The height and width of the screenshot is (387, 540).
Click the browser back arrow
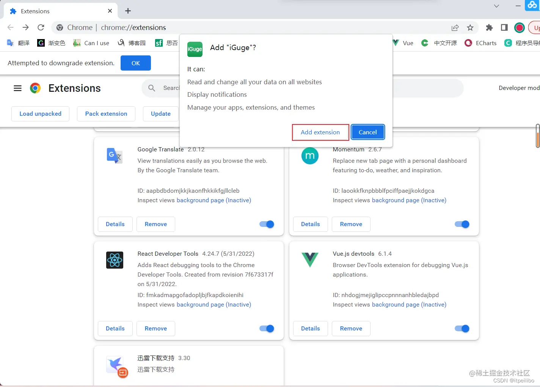(11, 27)
